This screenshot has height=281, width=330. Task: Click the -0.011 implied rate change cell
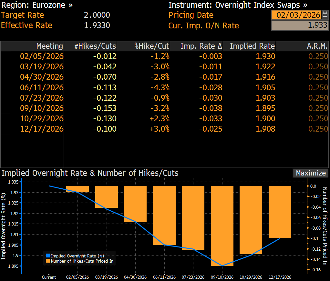(x=211, y=67)
